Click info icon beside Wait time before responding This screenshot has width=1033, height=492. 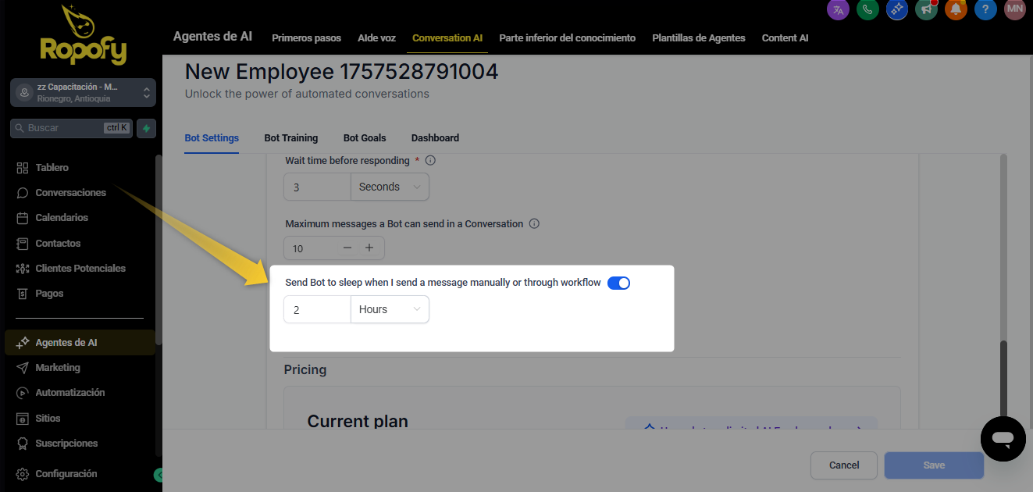pos(430,161)
